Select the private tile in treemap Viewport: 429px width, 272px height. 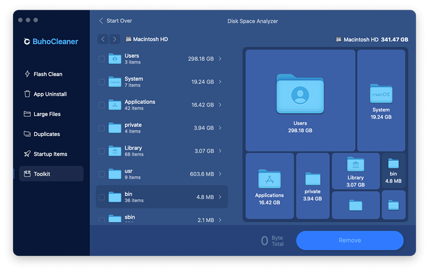tap(313, 186)
